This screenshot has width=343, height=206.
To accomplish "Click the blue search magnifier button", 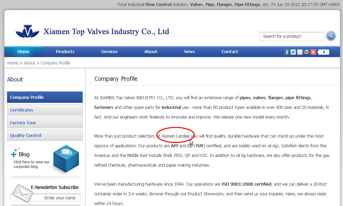I will click(331, 36).
